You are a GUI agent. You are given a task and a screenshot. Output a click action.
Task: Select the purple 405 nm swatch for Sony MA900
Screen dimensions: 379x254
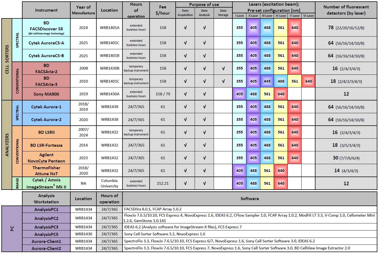pos(239,94)
